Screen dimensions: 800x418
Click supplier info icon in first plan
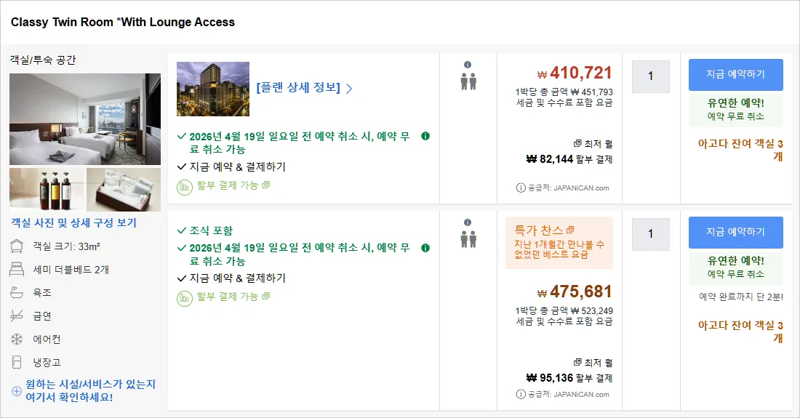click(521, 188)
